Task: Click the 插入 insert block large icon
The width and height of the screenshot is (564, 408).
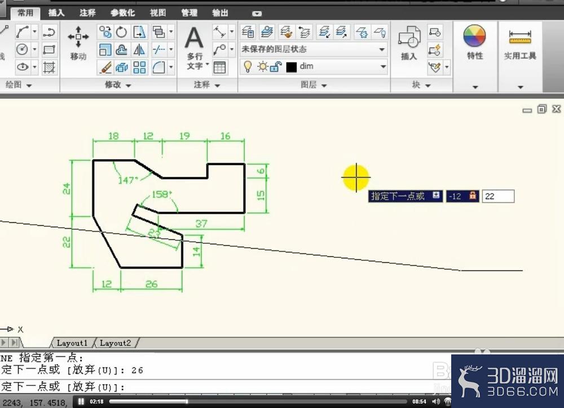Action: [409, 43]
